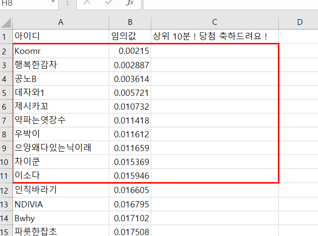Select column C header
Image resolution: width=318 pixels, height=236 pixels.
[x=215, y=22]
